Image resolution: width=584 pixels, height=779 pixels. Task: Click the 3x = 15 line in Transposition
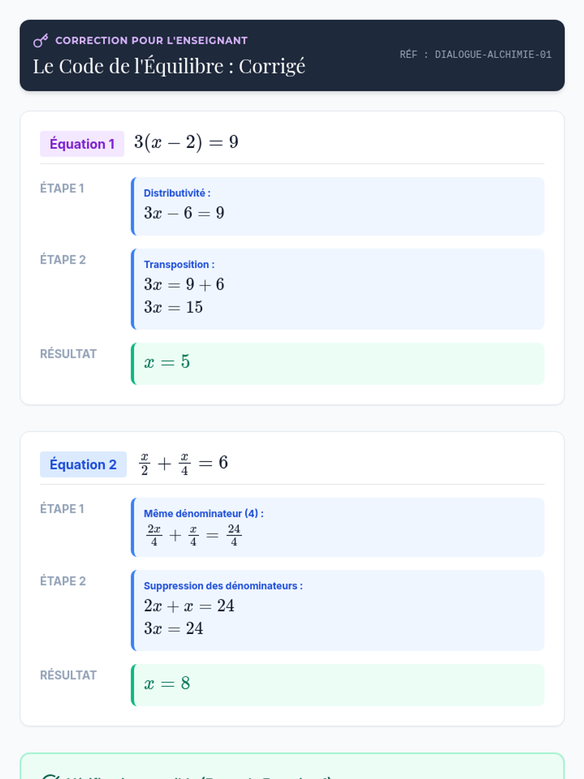pos(173,307)
